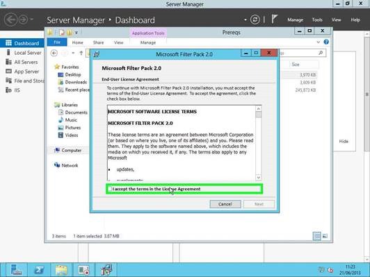Viewport: 370px width, 277px height.
Task: Open the Home tab in the Prereqs window
Action: [77, 42]
